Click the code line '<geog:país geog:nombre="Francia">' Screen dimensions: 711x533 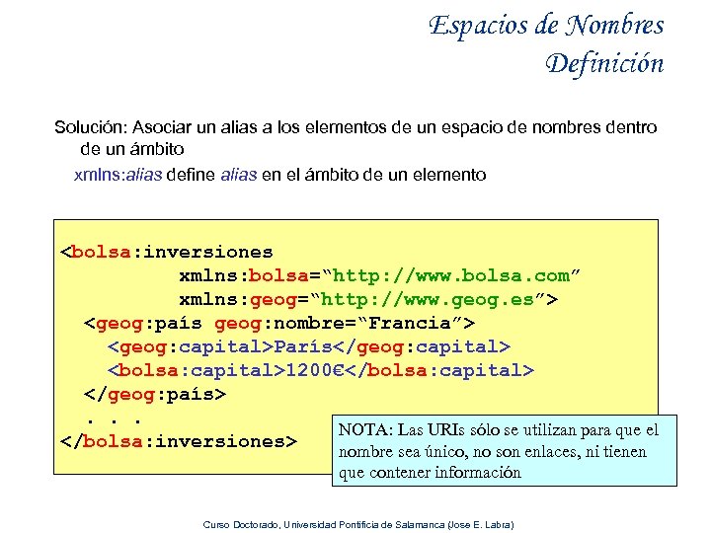[278, 324]
